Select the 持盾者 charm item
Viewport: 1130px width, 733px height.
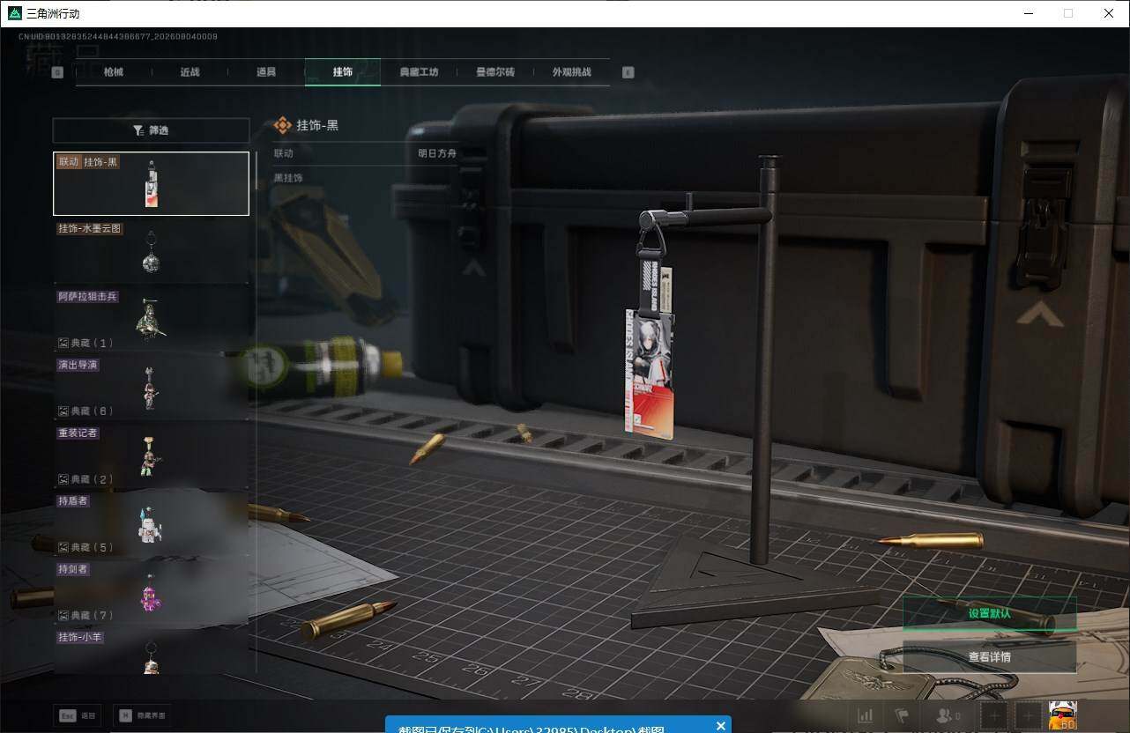coord(151,523)
